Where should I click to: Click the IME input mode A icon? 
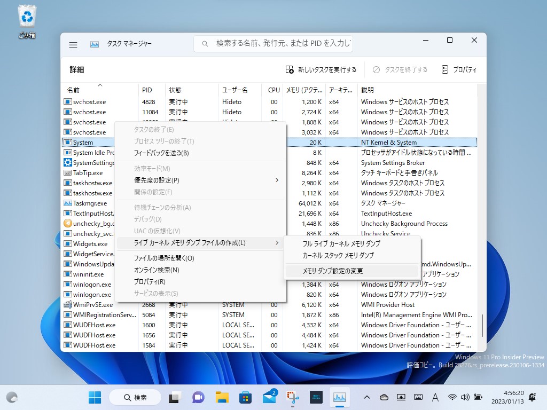pyautogui.click(x=435, y=397)
